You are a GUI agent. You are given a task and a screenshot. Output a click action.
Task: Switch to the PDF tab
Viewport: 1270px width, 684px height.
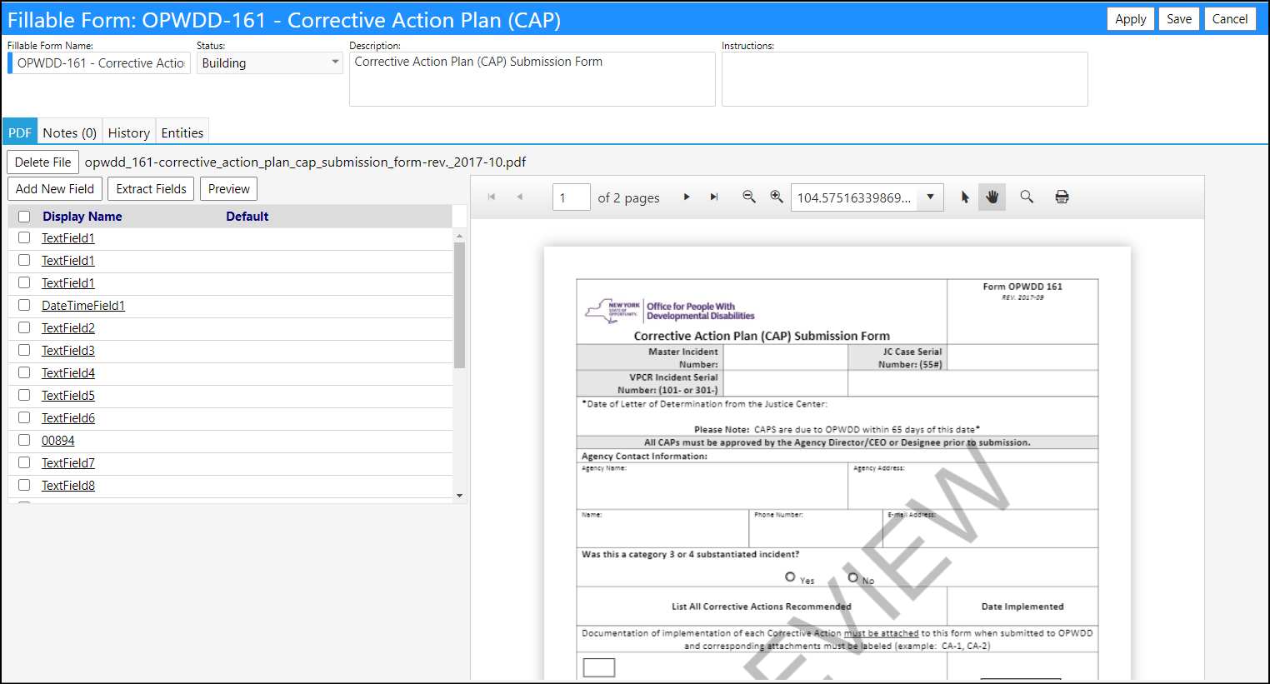point(20,132)
